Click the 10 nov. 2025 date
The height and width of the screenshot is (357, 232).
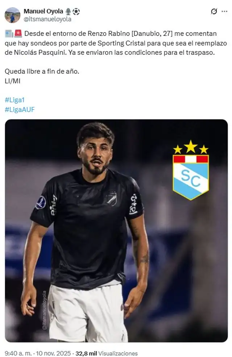54,353
